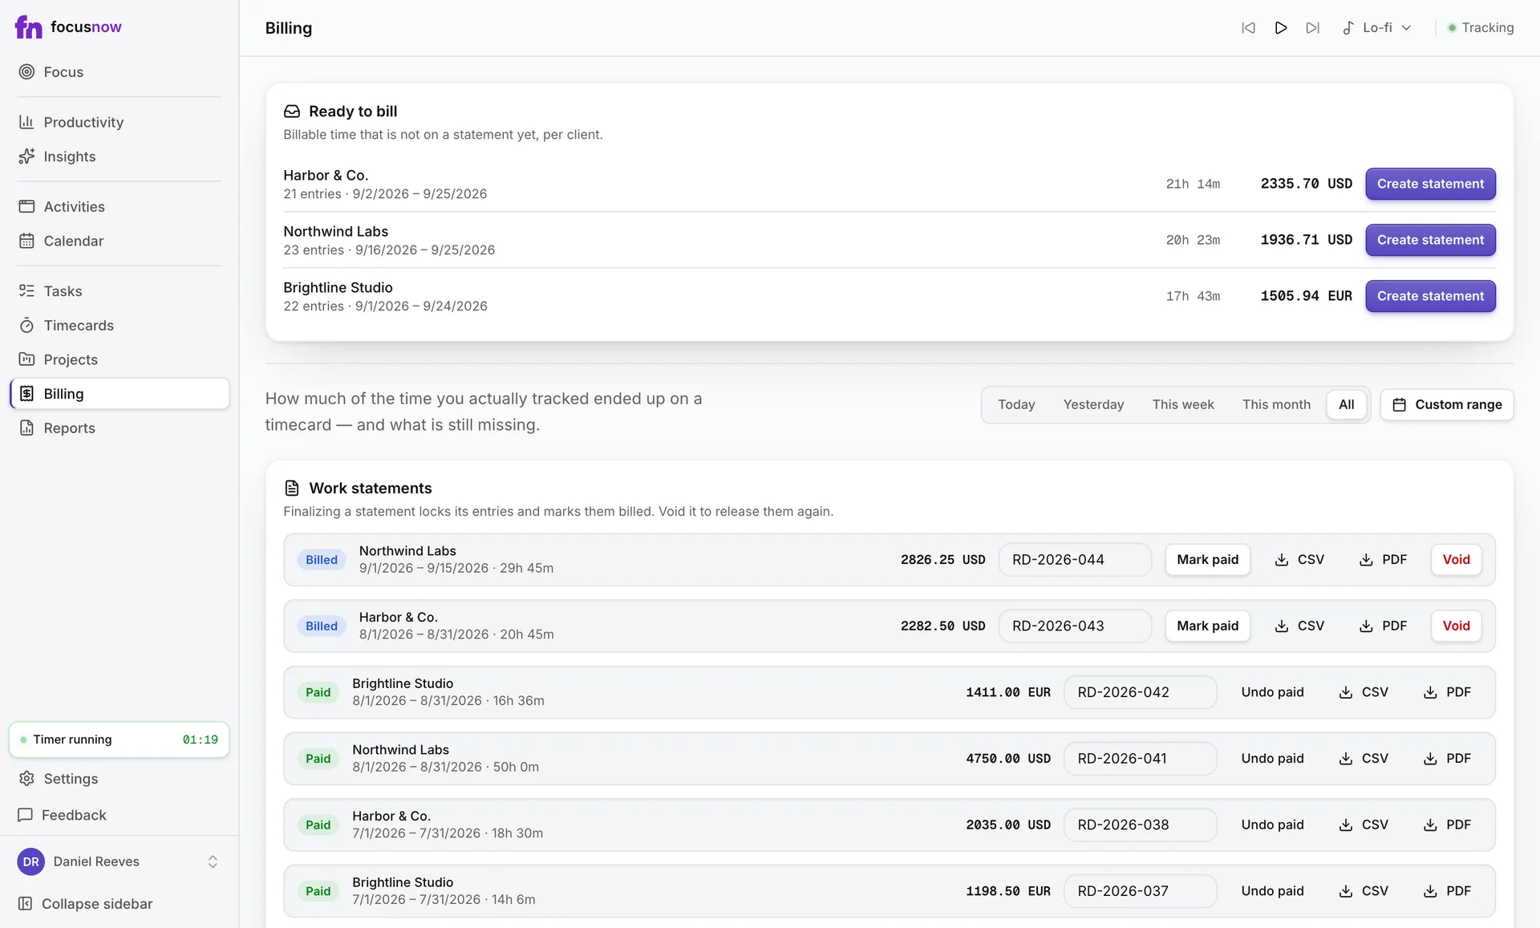This screenshot has width=1540, height=928.
Task: Undo paid on statement RD-2026-041
Action: click(x=1272, y=759)
